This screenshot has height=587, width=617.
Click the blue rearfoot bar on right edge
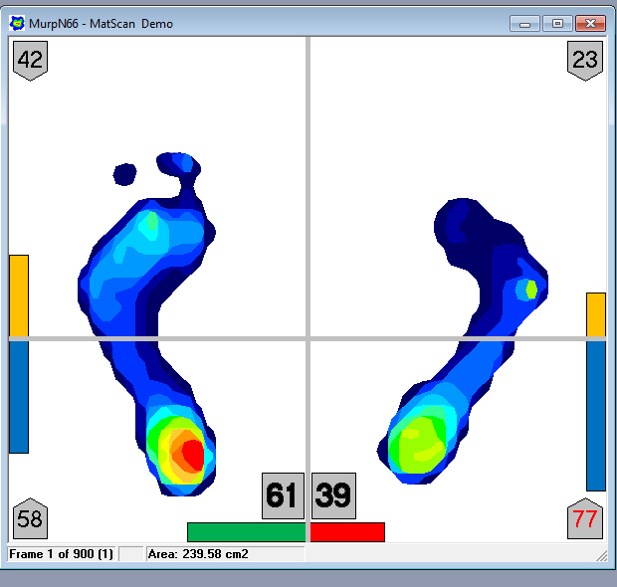coord(596,416)
